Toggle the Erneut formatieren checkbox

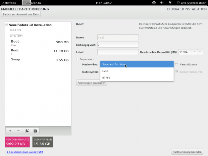(x=177, y=71)
